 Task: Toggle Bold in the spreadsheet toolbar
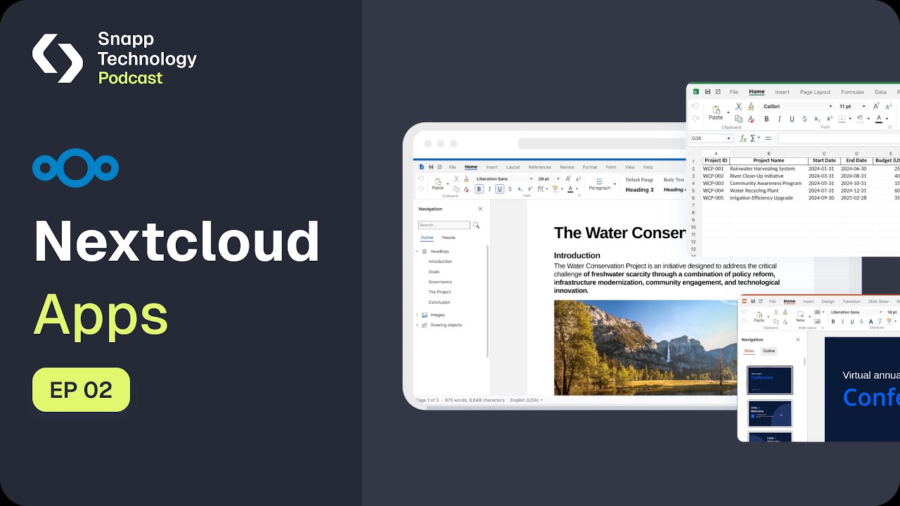point(766,119)
